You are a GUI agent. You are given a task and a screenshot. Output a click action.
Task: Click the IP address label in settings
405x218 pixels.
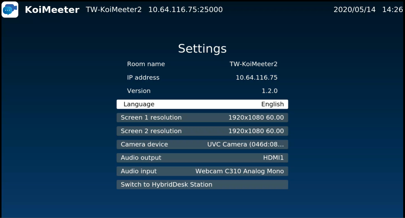click(143, 78)
